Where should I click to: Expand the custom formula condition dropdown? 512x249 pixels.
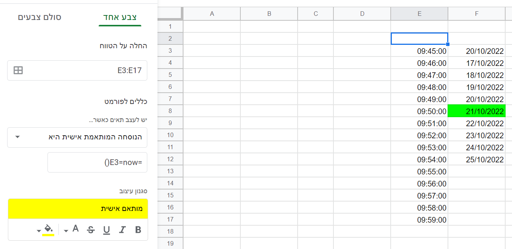click(17, 137)
